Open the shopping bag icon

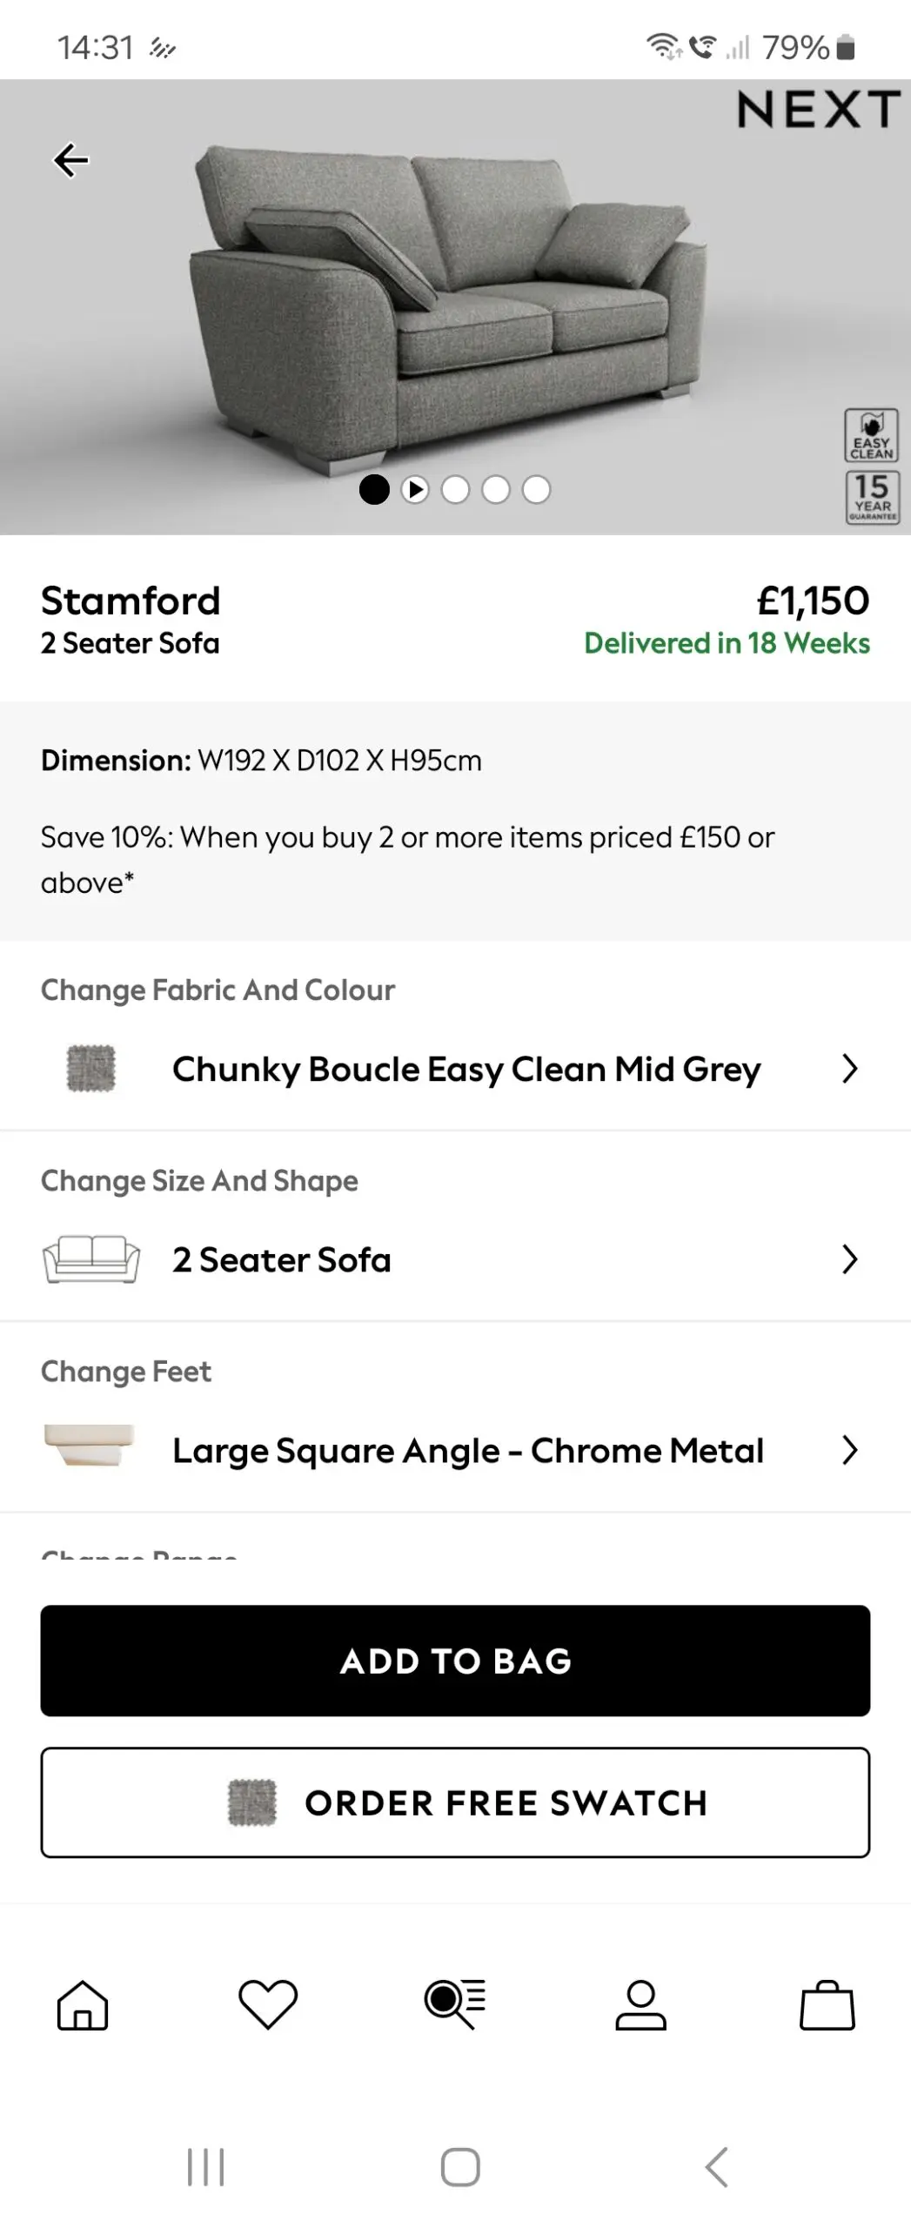827,2004
